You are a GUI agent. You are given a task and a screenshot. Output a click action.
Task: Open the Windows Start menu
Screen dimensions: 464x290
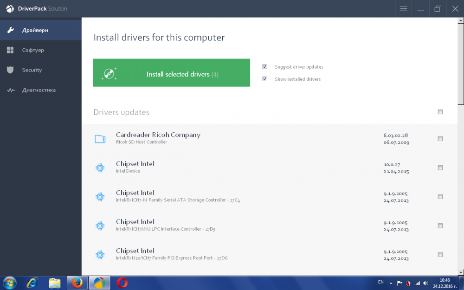(9, 283)
